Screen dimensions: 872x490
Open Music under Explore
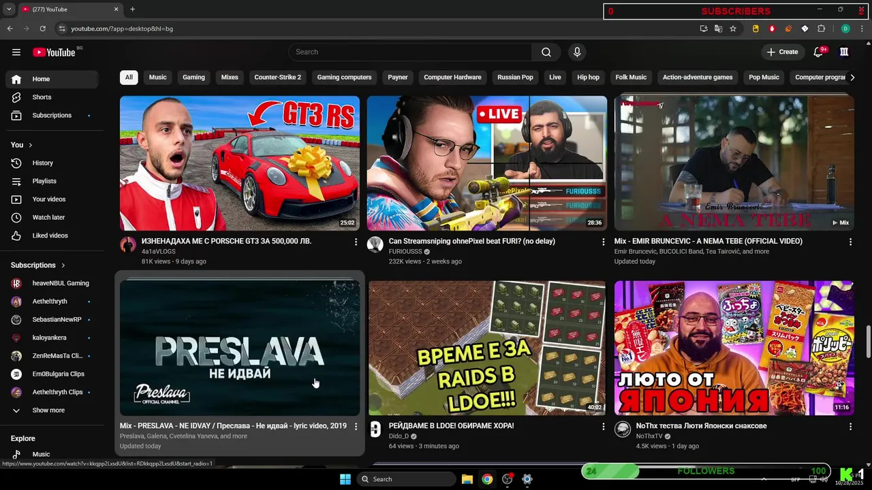point(52,454)
